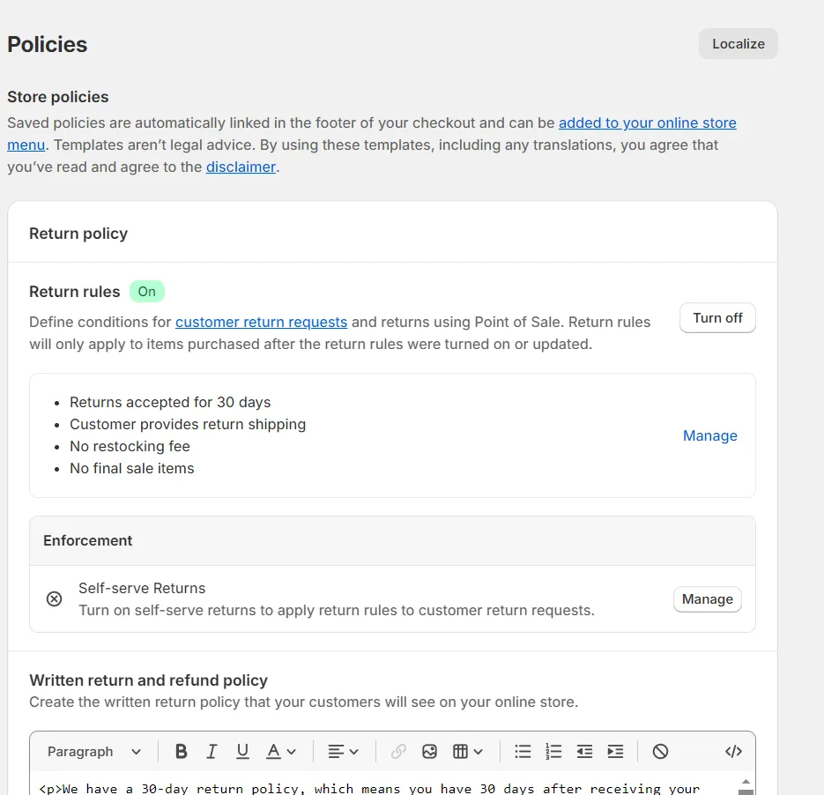
Task: Underline text in the policy editor
Action: (x=242, y=752)
